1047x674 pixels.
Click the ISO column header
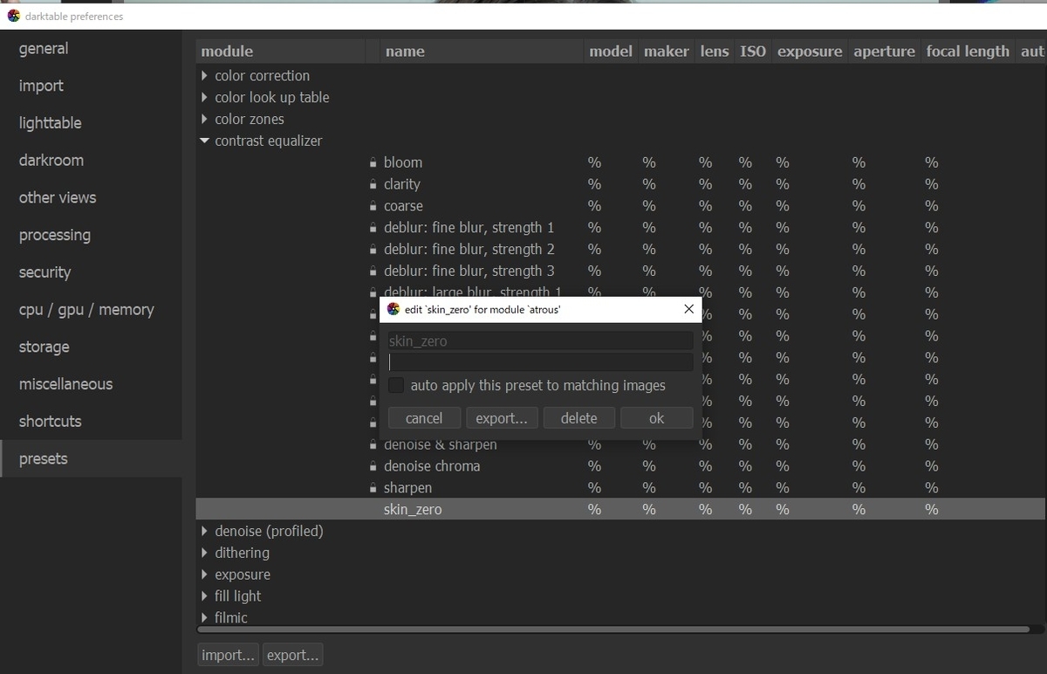coord(753,52)
